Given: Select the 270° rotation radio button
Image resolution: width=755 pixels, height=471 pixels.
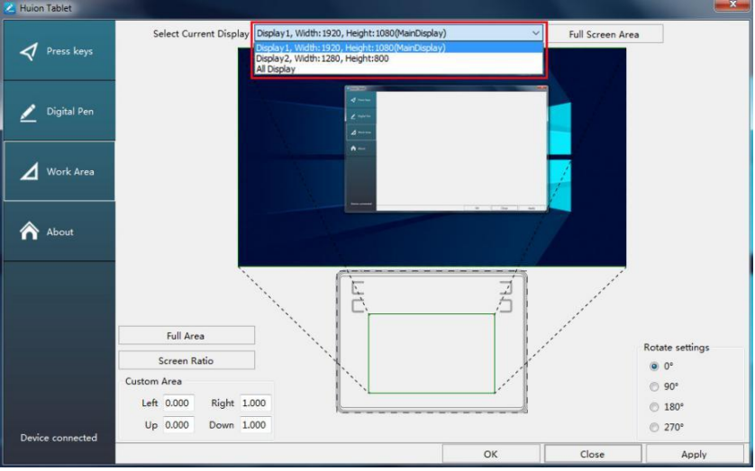Looking at the screenshot, I should pyautogui.click(x=654, y=427).
